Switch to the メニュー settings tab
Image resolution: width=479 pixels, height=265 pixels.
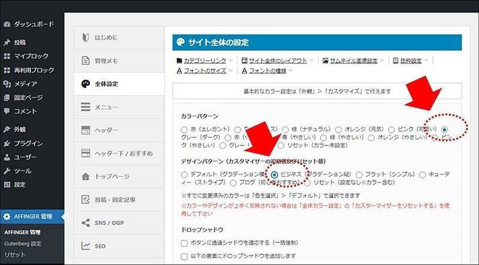(119, 107)
